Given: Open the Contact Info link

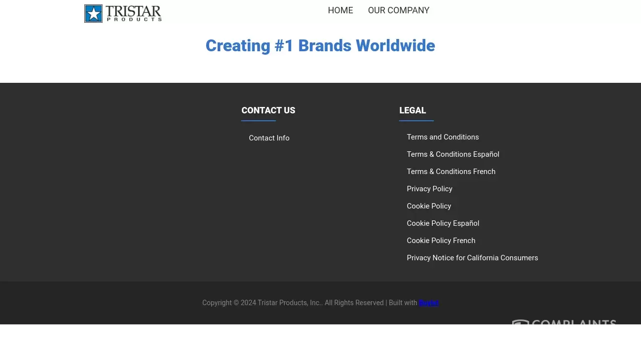Looking at the screenshot, I should tap(269, 138).
